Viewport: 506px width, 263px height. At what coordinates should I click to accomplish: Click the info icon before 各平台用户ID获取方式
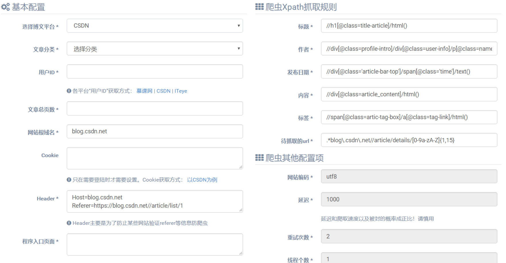click(x=69, y=91)
